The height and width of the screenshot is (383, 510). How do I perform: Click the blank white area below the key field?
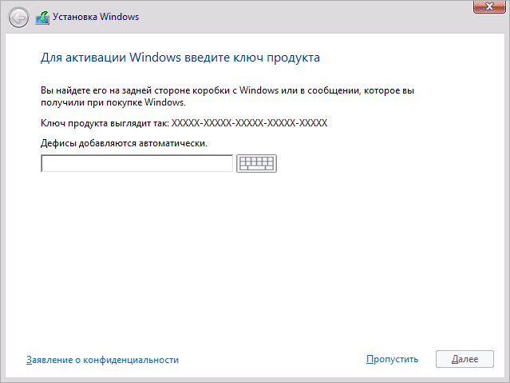255,256
